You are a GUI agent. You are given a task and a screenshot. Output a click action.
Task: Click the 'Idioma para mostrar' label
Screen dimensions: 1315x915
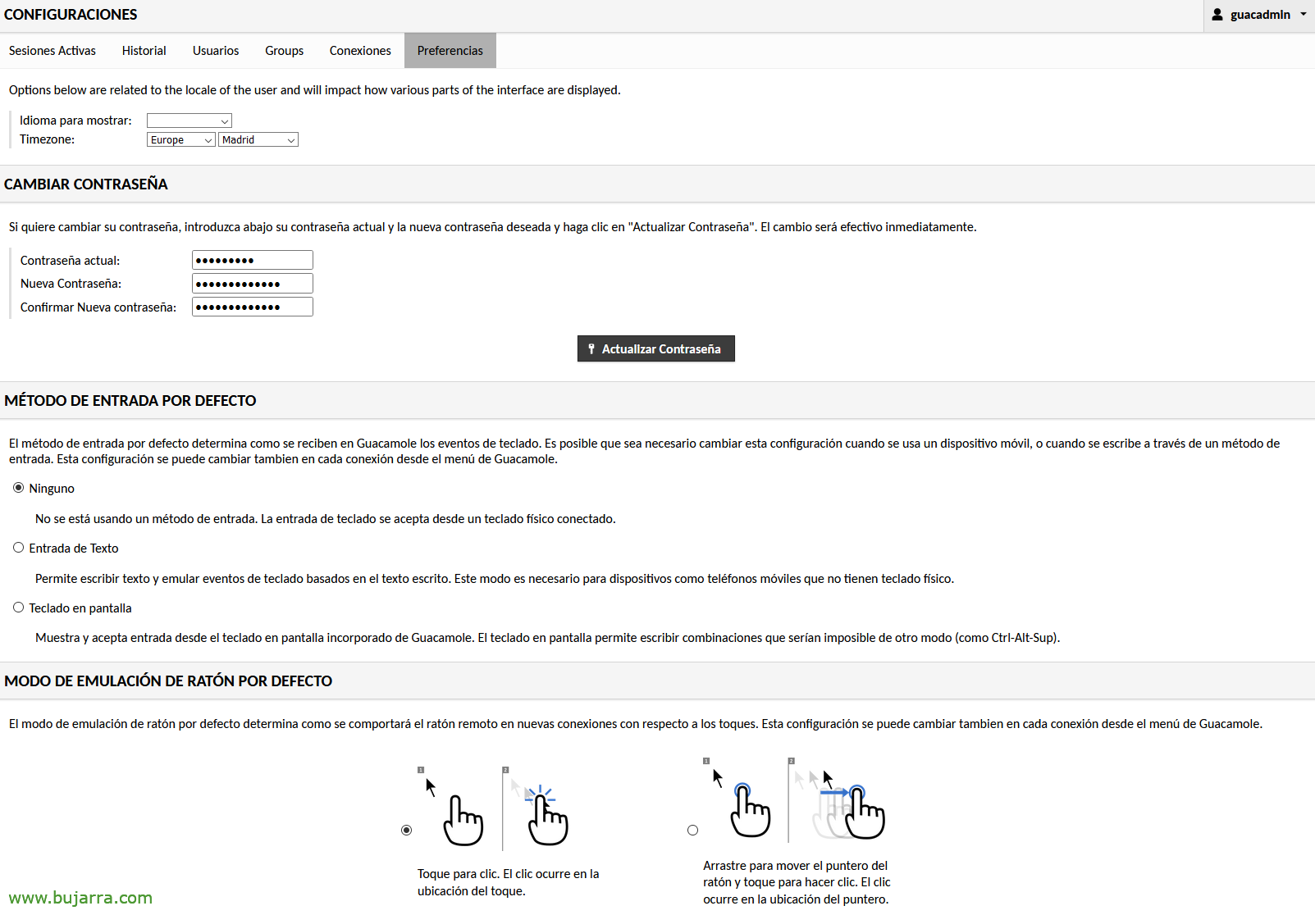[x=75, y=121]
